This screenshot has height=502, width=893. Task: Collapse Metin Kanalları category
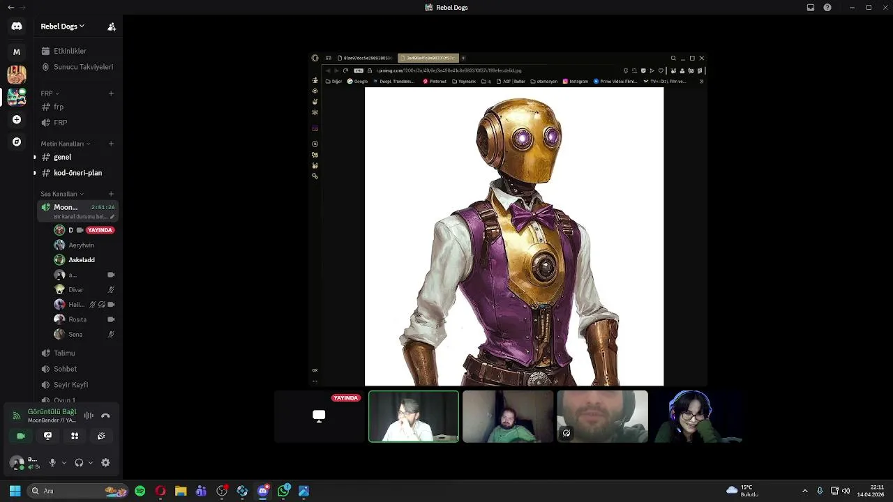point(66,144)
